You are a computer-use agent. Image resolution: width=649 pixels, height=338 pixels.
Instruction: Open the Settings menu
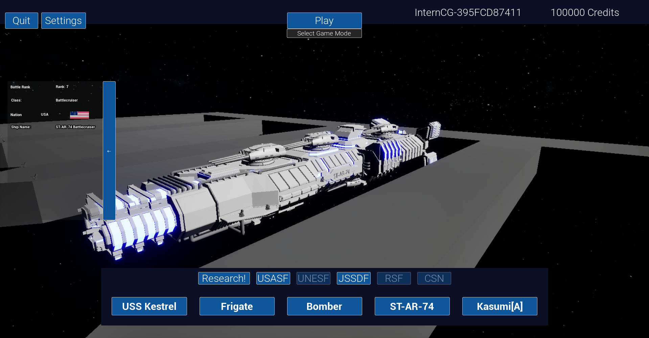64,21
